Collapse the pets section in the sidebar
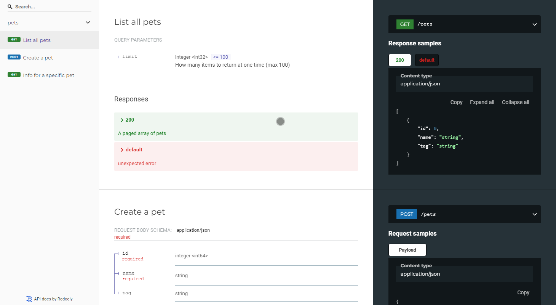This screenshot has width=556, height=305. tap(88, 22)
